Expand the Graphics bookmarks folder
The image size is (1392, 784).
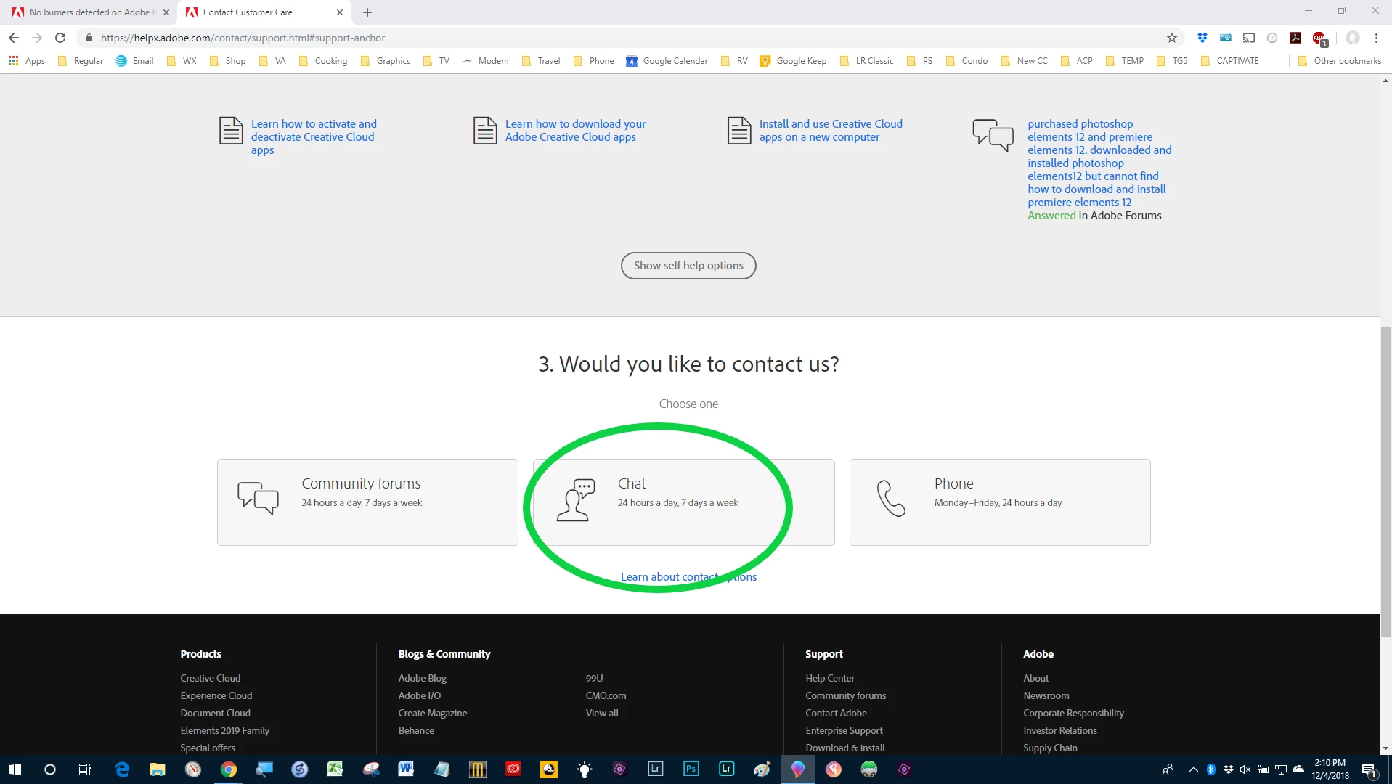tap(385, 61)
